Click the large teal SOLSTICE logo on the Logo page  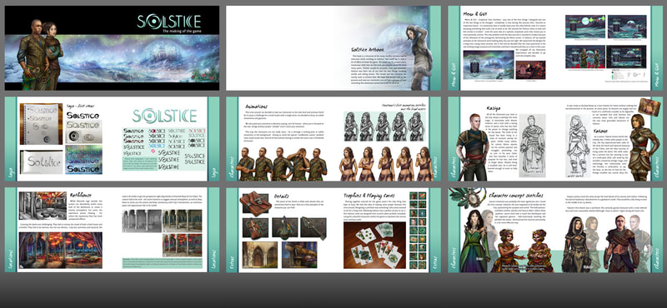pyautogui.click(x=164, y=116)
